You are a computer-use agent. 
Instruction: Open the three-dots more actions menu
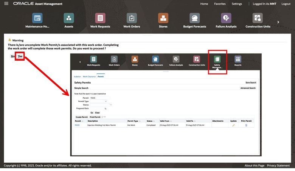click(105, 117)
